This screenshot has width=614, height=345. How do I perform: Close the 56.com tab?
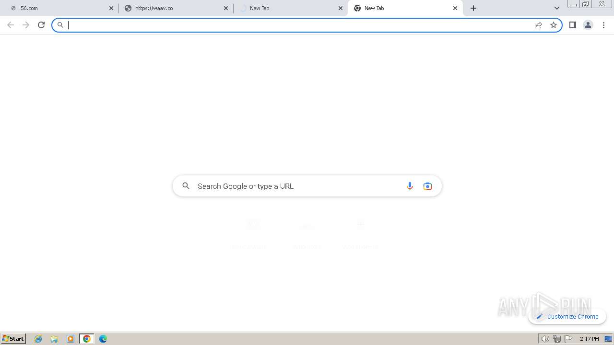tap(111, 8)
